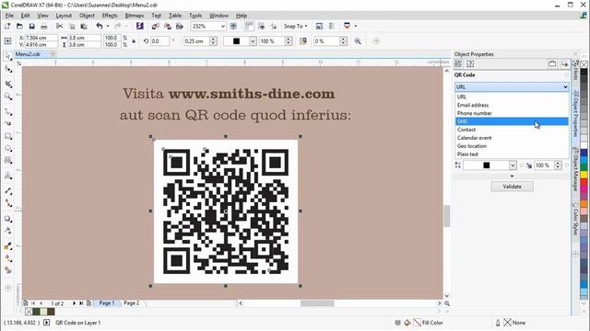
Task: Open the Window menu
Action: [218, 16]
